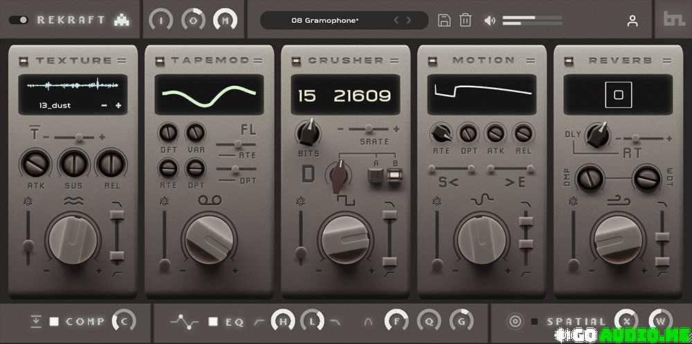Image resolution: width=692 pixels, height=344 pixels.
Task: Toggle the EQ enable checkbox
Action: click(214, 321)
